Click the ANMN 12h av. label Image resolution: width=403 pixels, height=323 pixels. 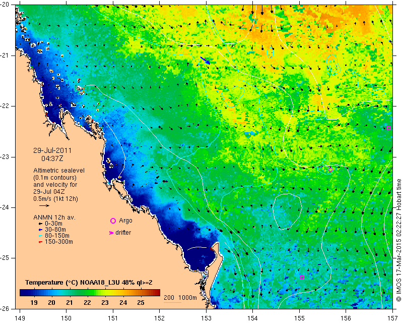click(54, 218)
